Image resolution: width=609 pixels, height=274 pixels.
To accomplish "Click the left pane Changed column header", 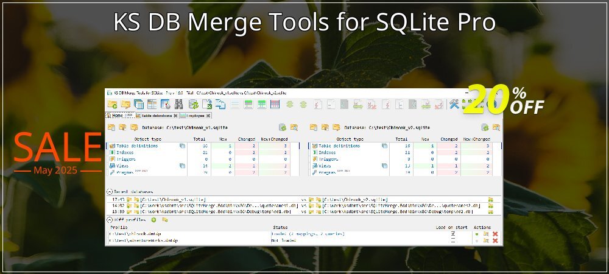I will pyautogui.click(x=247, y=139).
